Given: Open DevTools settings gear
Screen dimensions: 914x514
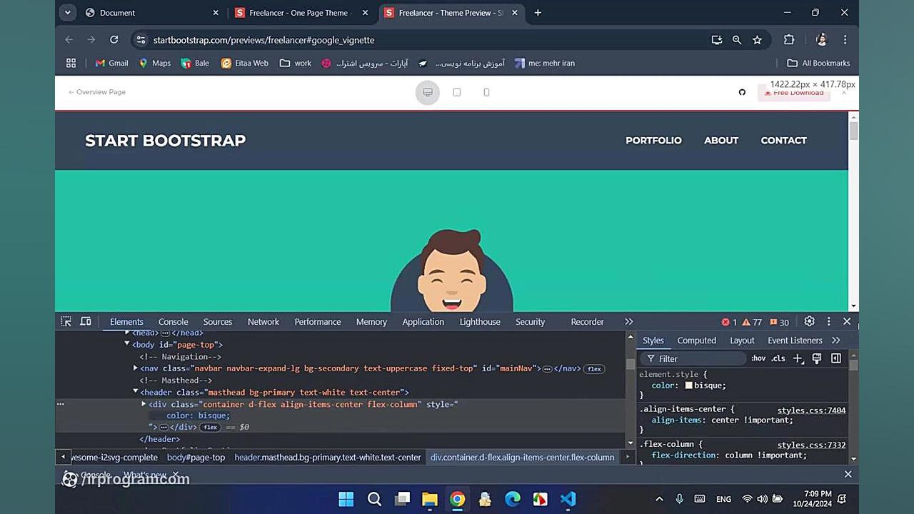Looking at the screenshot, I should click(x=809, y=322).
